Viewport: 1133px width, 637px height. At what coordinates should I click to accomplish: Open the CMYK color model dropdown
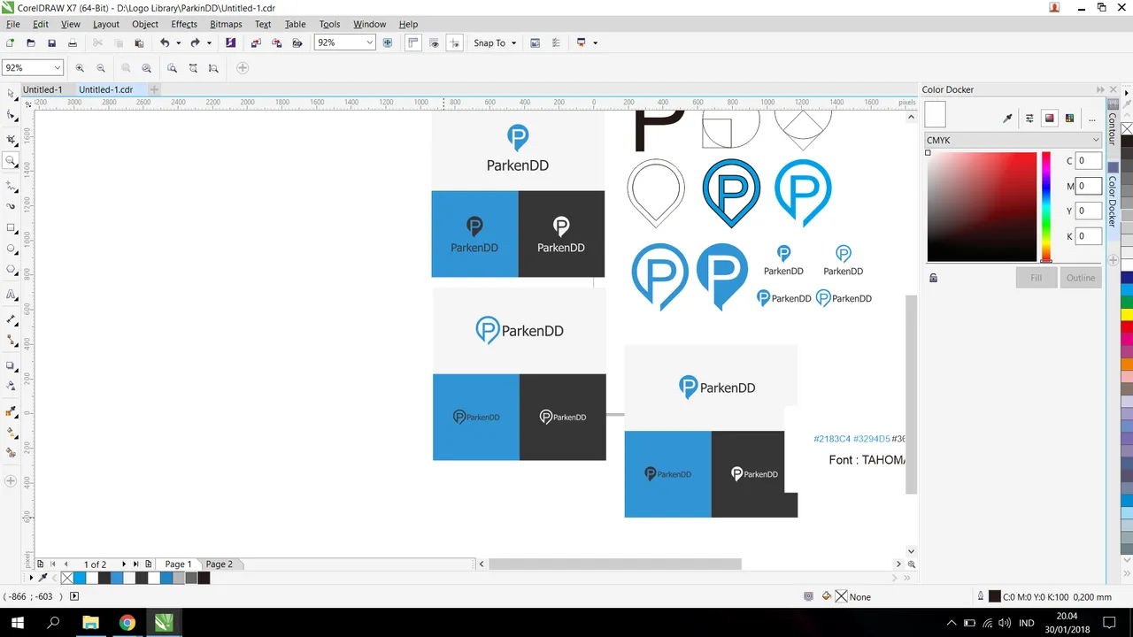(1013, 140)
